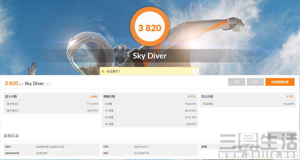This screenshot has width=300, height=160.
Task: Click the gray Save button
Action: click(255, 82)
